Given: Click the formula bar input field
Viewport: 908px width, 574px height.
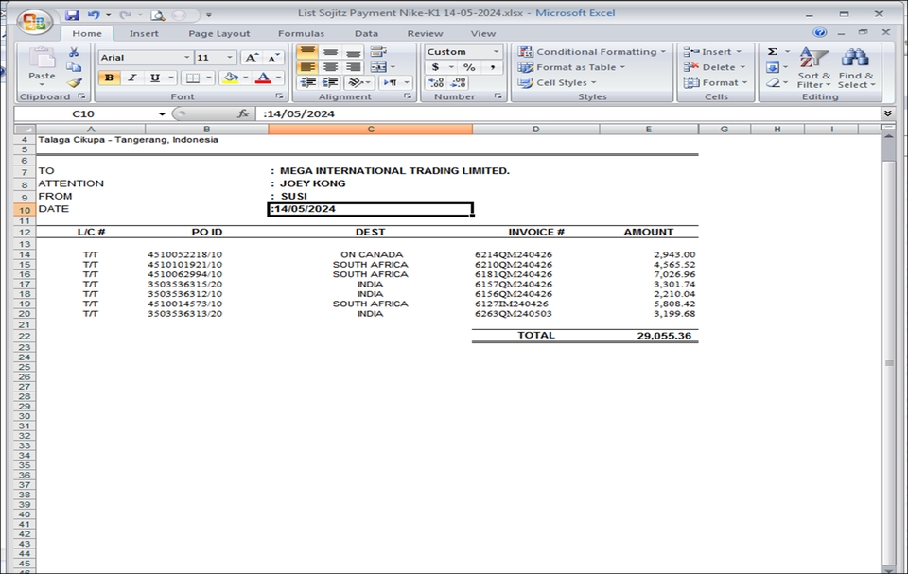Looking at the screenshot, I should click(x=567, y=113).
